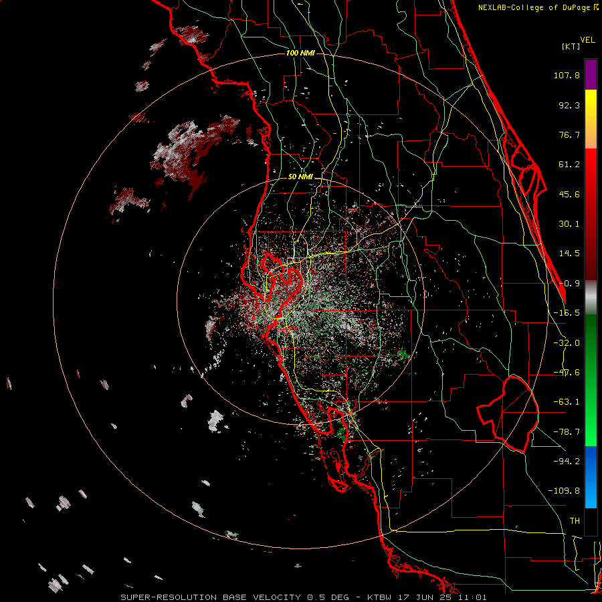This screenshot has width=602, height=602.
Task: Click the TH label on the legend
Action: pyautogui.click(x=575, y=521)
